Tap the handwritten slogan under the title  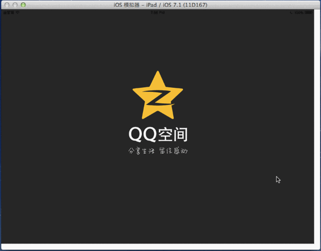(x=158, y=151)
